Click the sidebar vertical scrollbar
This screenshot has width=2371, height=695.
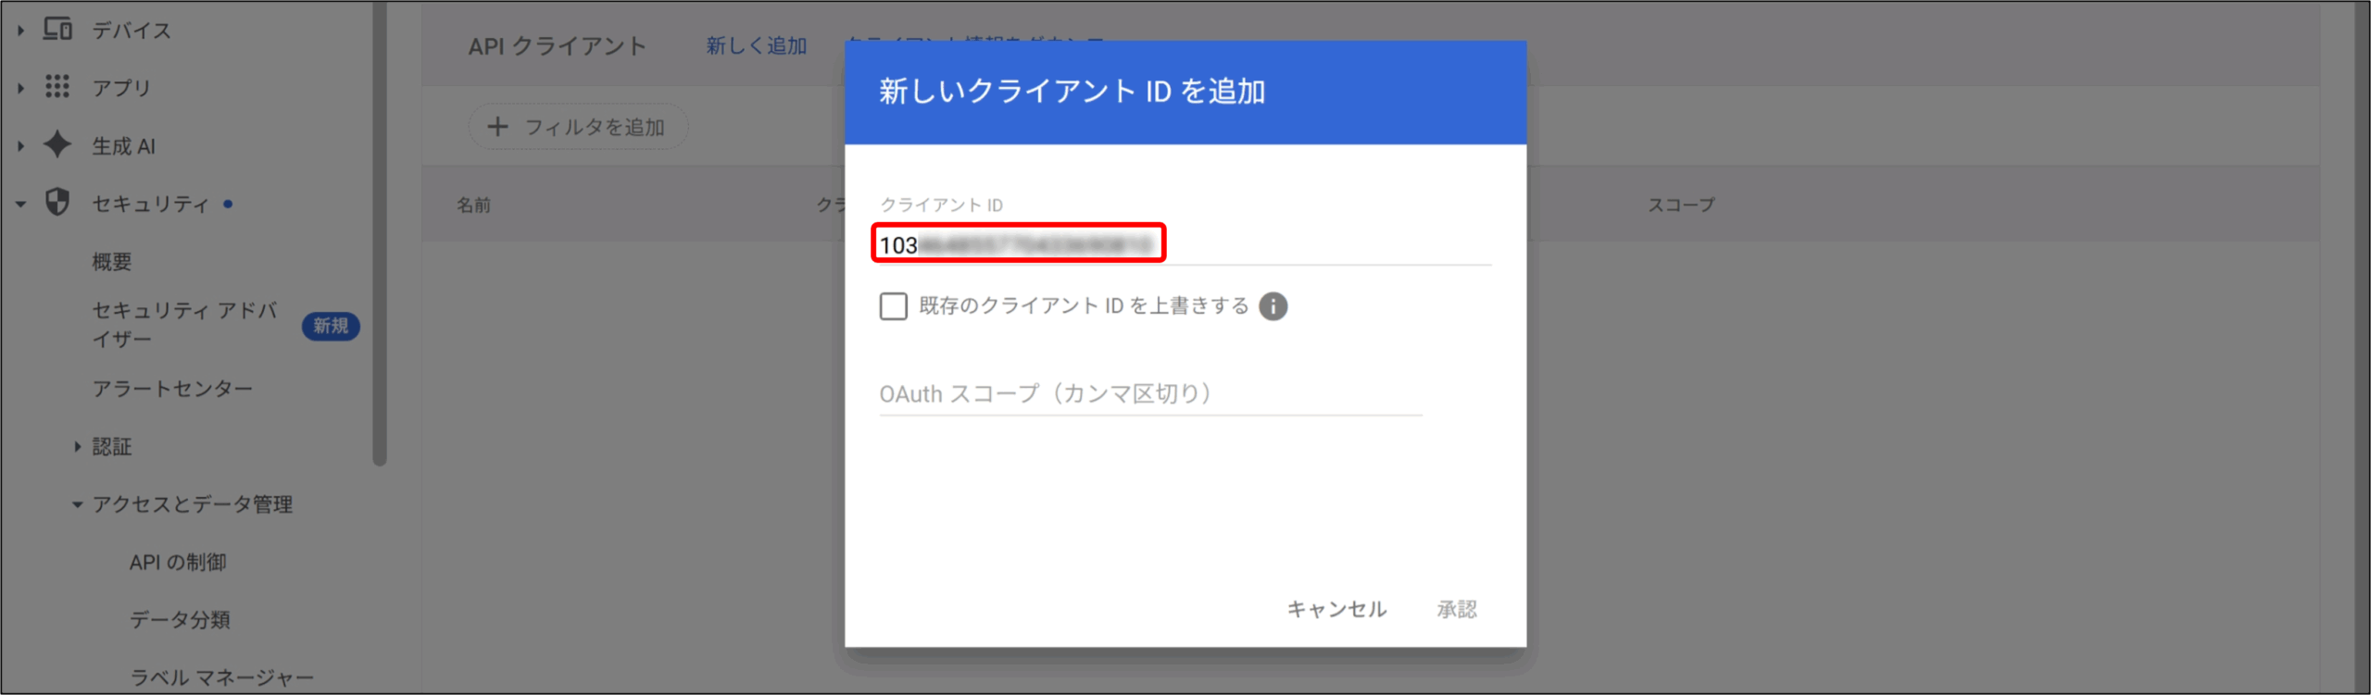point(379,231)
